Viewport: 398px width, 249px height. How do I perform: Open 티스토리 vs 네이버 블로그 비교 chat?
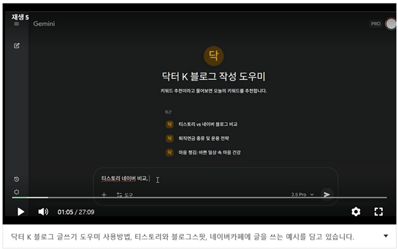tap(208, 124)
